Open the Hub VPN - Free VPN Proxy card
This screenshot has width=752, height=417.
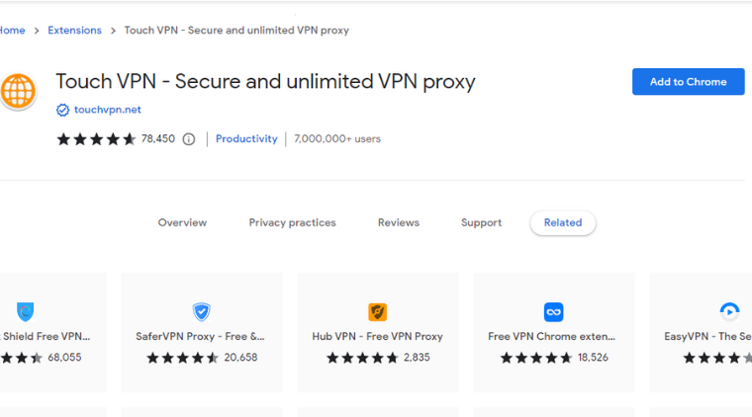[378, 333]
